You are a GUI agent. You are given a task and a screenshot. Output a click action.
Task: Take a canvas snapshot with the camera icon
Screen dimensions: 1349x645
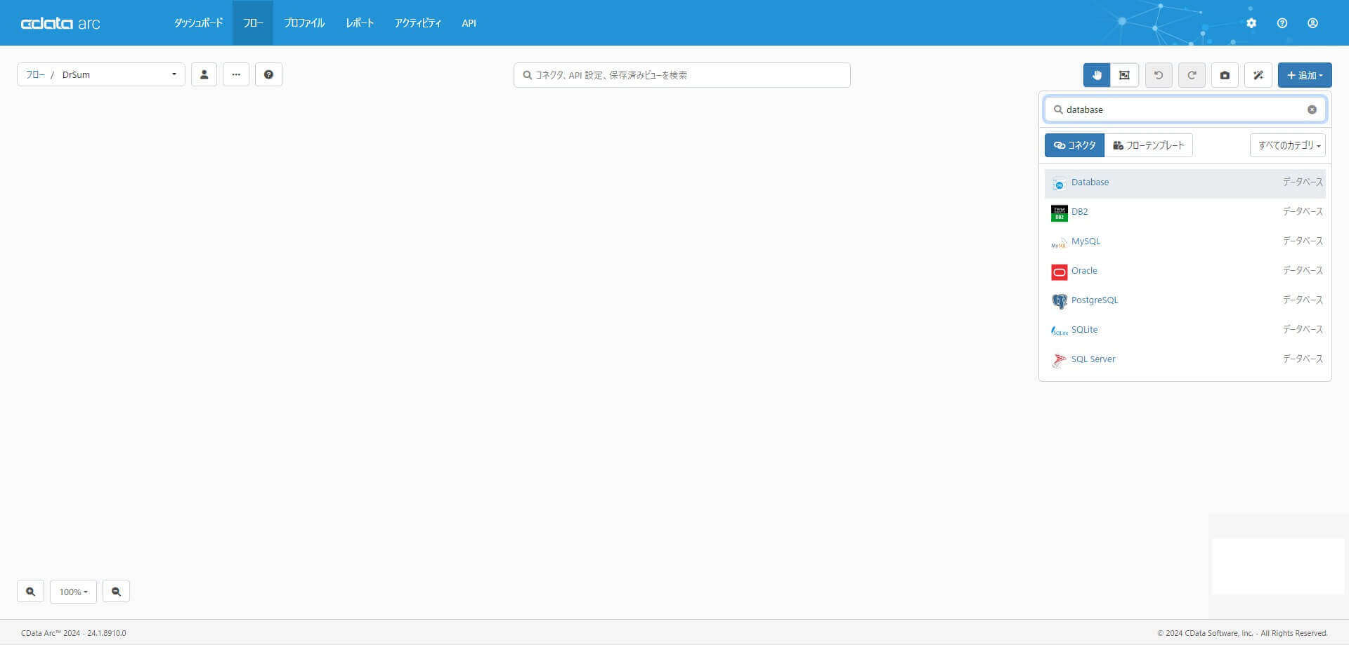1225,75
